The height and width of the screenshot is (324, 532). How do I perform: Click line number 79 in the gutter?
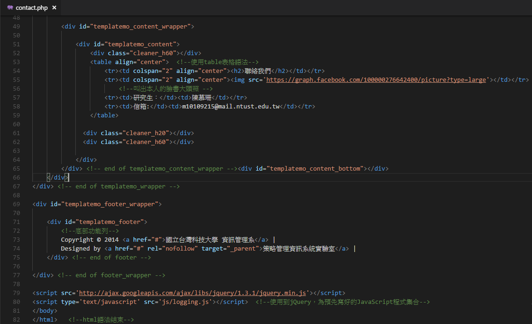16,293
